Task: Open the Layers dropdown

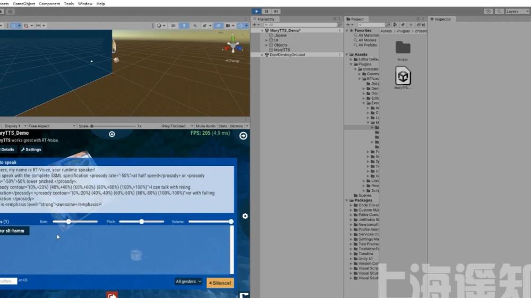Action: coord(515,11)
